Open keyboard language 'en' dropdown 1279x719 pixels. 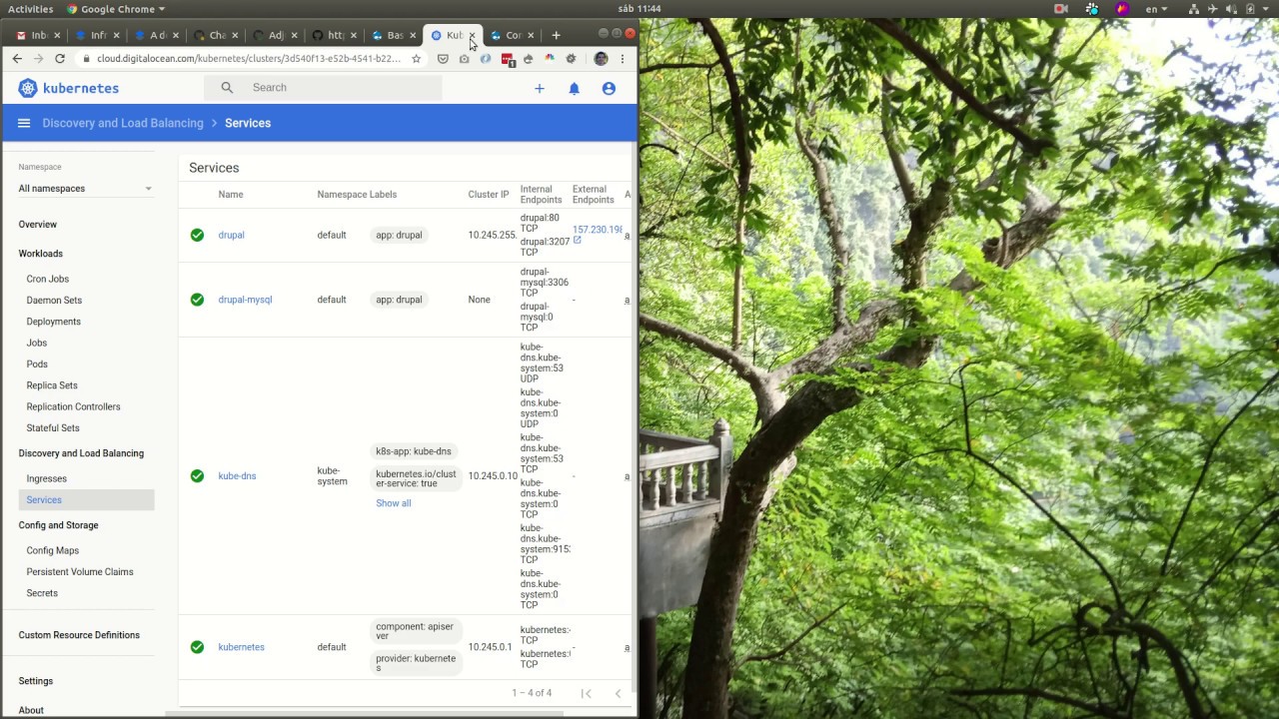click(x=1157, y=9)
